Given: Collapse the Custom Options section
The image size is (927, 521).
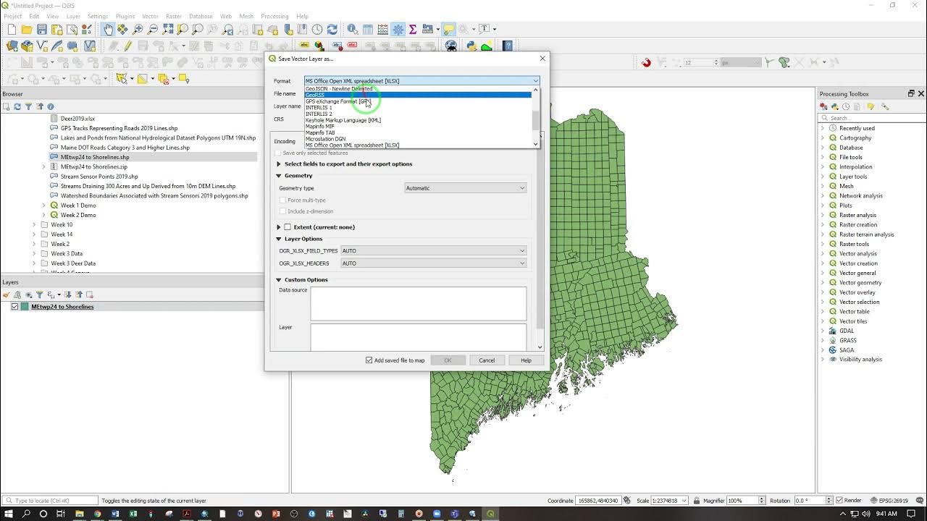Looking at the screenshot, I should pos(279,280).
